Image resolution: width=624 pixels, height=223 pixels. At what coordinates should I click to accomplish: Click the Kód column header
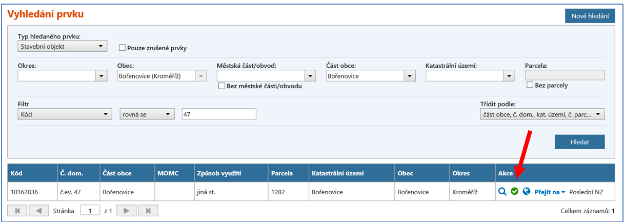tap(18, 173)
